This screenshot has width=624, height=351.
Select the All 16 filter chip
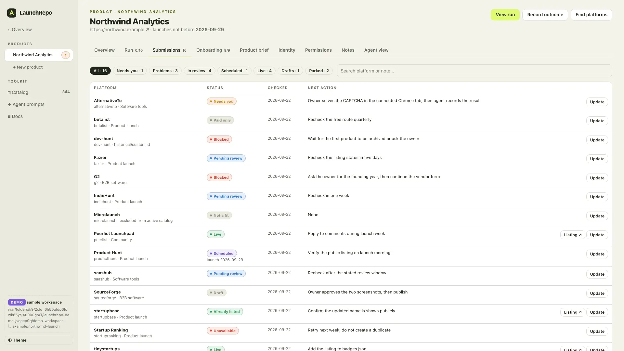click(100, 71)
